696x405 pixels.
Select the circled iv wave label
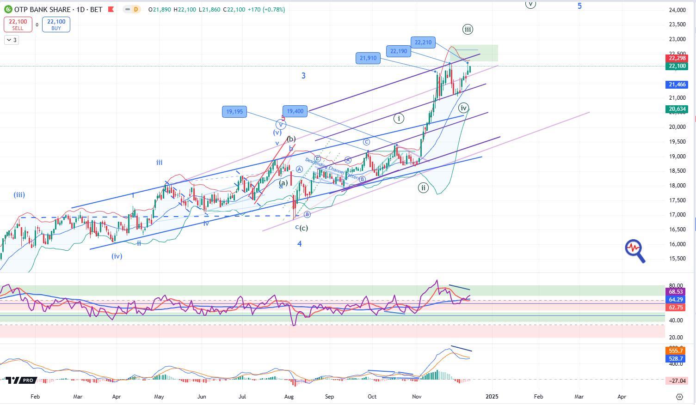pos(463,108)
